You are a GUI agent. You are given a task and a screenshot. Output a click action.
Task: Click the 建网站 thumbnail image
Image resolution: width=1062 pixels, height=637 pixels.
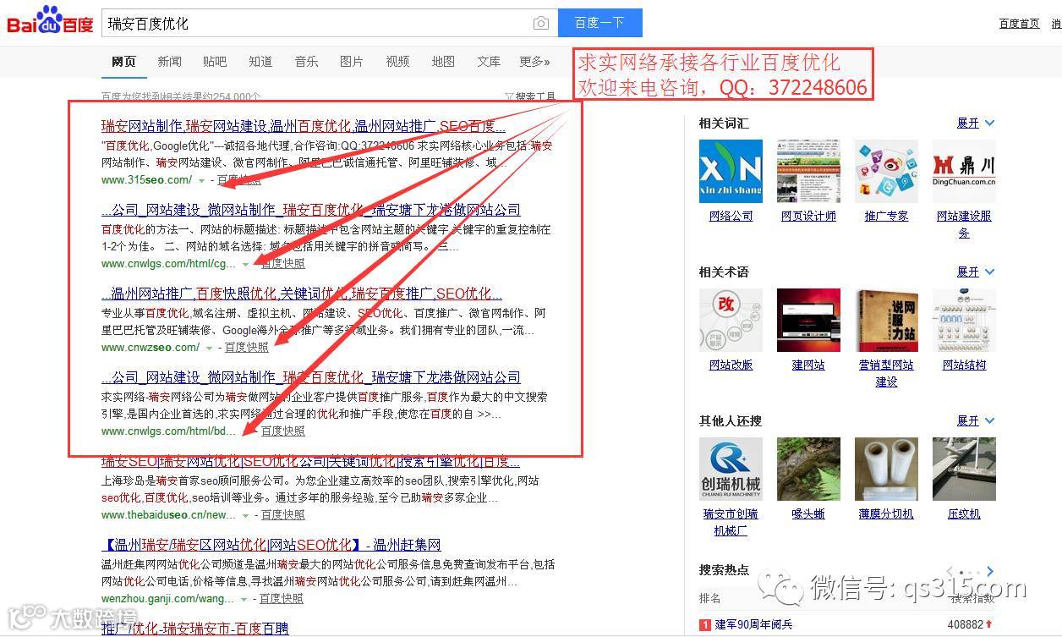(x=808, y=321)
